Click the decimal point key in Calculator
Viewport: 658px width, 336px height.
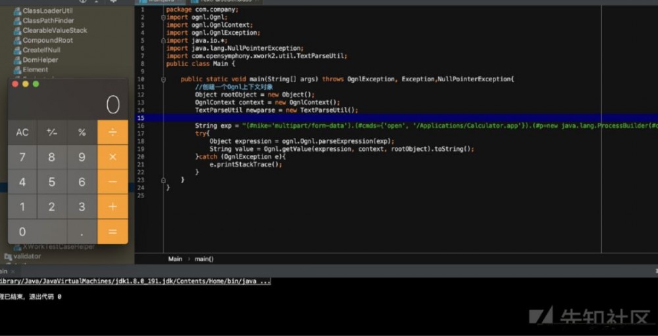coord(82,232)
